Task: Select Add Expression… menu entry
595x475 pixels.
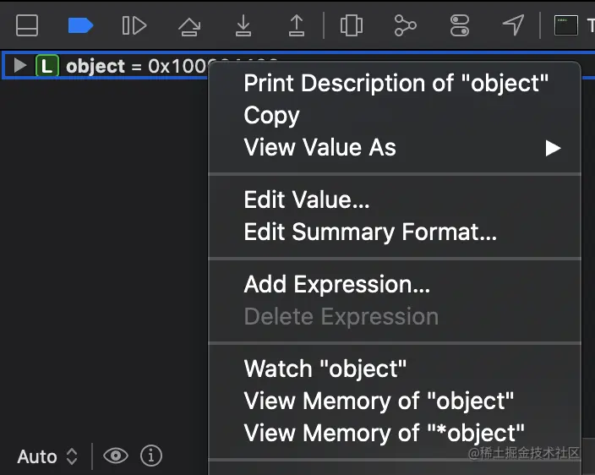Action: click(337, 285)
